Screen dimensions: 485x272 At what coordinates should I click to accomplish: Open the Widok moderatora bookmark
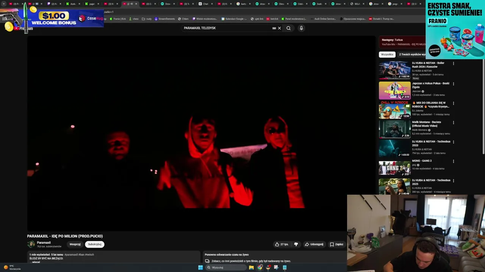[x=205, y=19]
